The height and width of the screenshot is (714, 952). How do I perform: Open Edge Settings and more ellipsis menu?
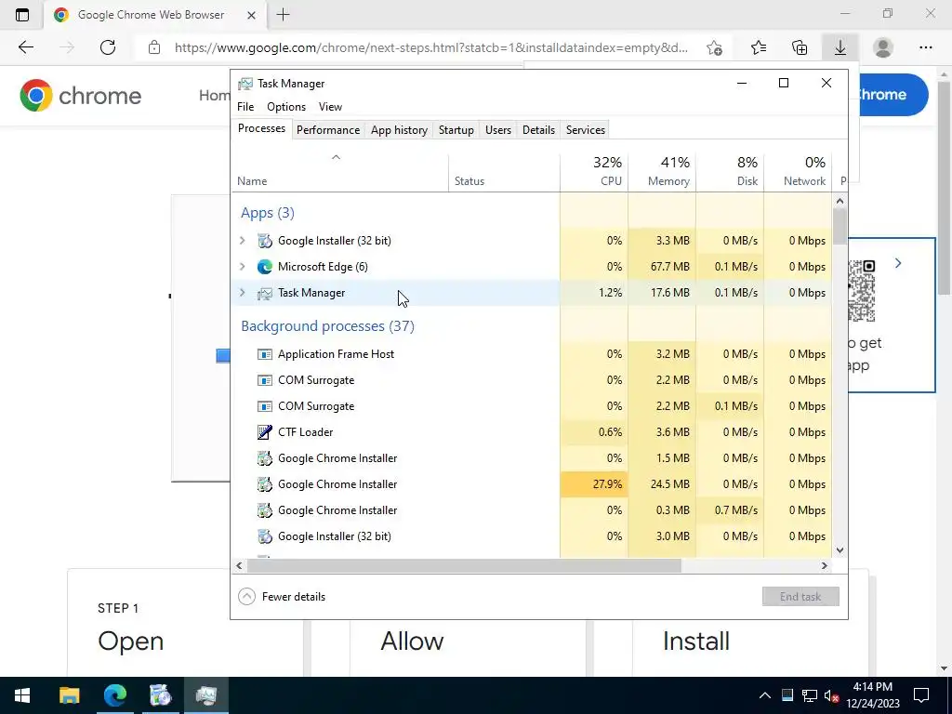coord(925,47)
